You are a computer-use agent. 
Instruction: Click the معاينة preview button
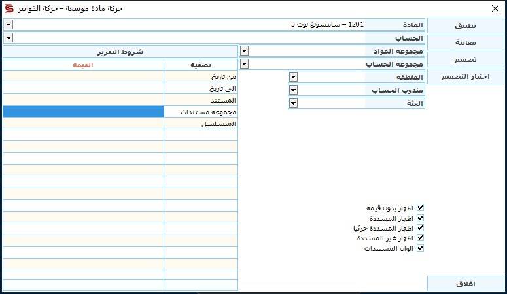[466, 42]
